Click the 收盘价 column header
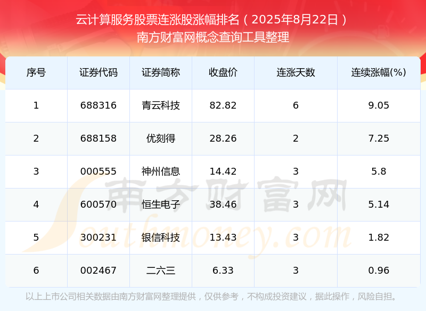Viewport: 426px width, 311px height. point(223,72)
